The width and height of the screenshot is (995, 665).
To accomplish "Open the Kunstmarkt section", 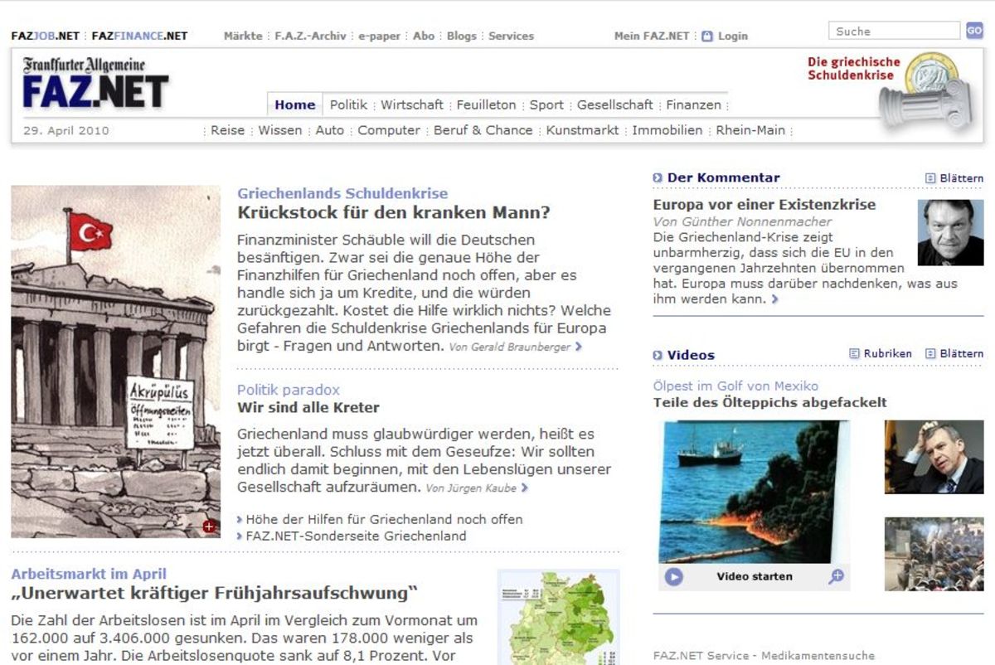I will click(x=583, y=130).
